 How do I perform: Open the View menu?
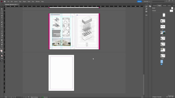pyautogui.click(x=33, y=2)
